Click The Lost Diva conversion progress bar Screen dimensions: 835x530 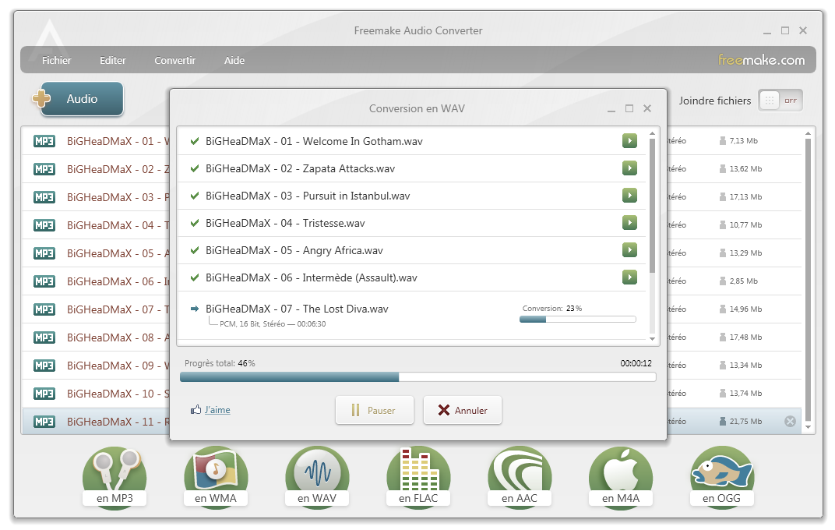coord(578,319)
